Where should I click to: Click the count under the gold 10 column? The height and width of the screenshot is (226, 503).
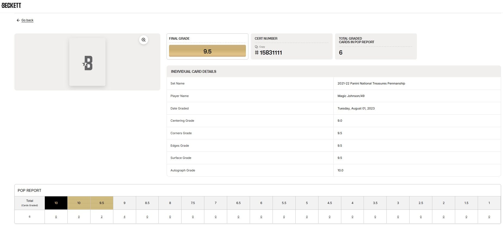tap(79, 217)
